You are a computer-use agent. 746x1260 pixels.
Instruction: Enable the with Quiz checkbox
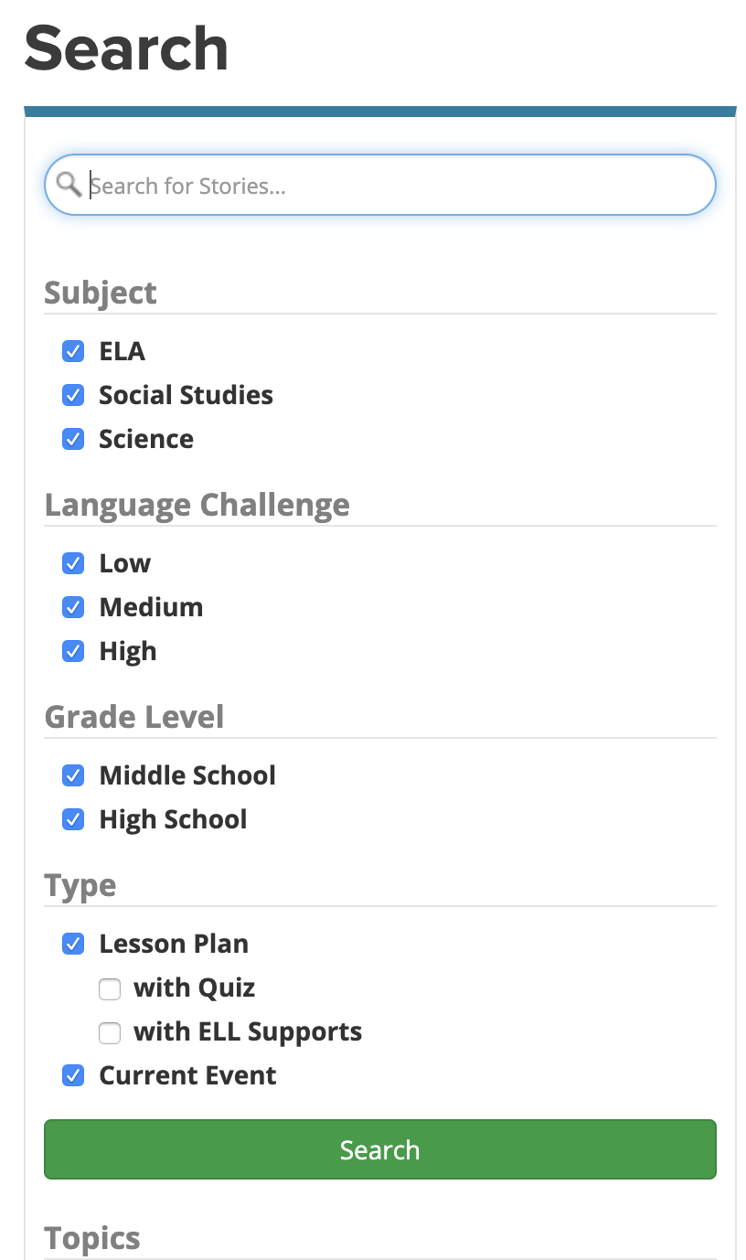pyautogui.click(x=110, y=988)
